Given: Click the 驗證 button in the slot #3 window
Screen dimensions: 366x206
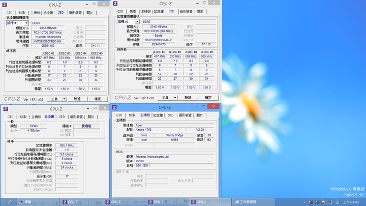Looking at the screenshot, I should (x=188, y=98).
